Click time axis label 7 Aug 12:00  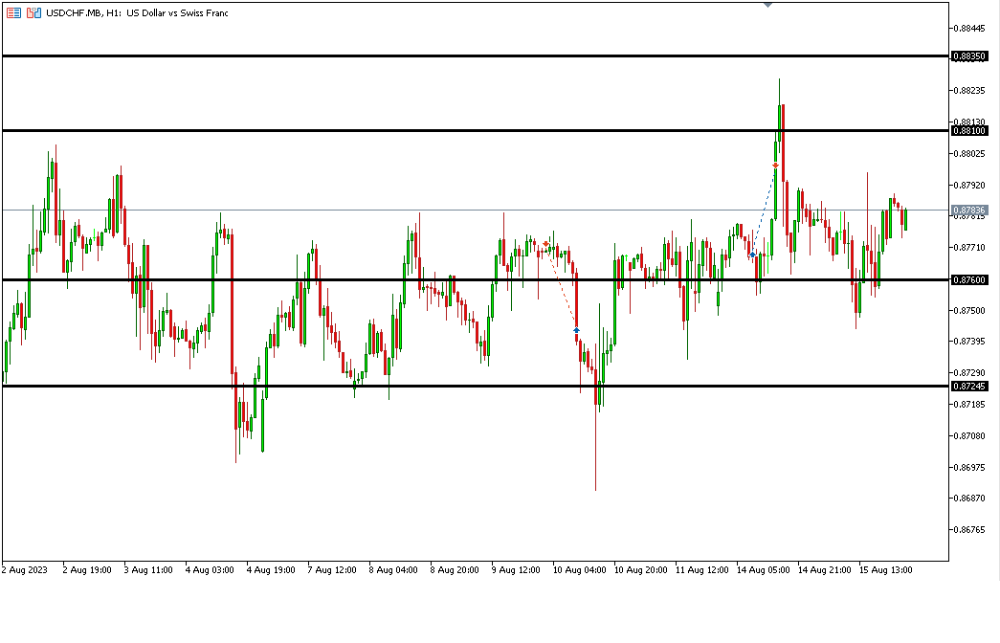point(332,570)
